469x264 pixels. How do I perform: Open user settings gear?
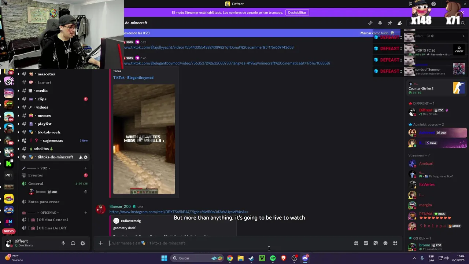(x=83, y=243)
